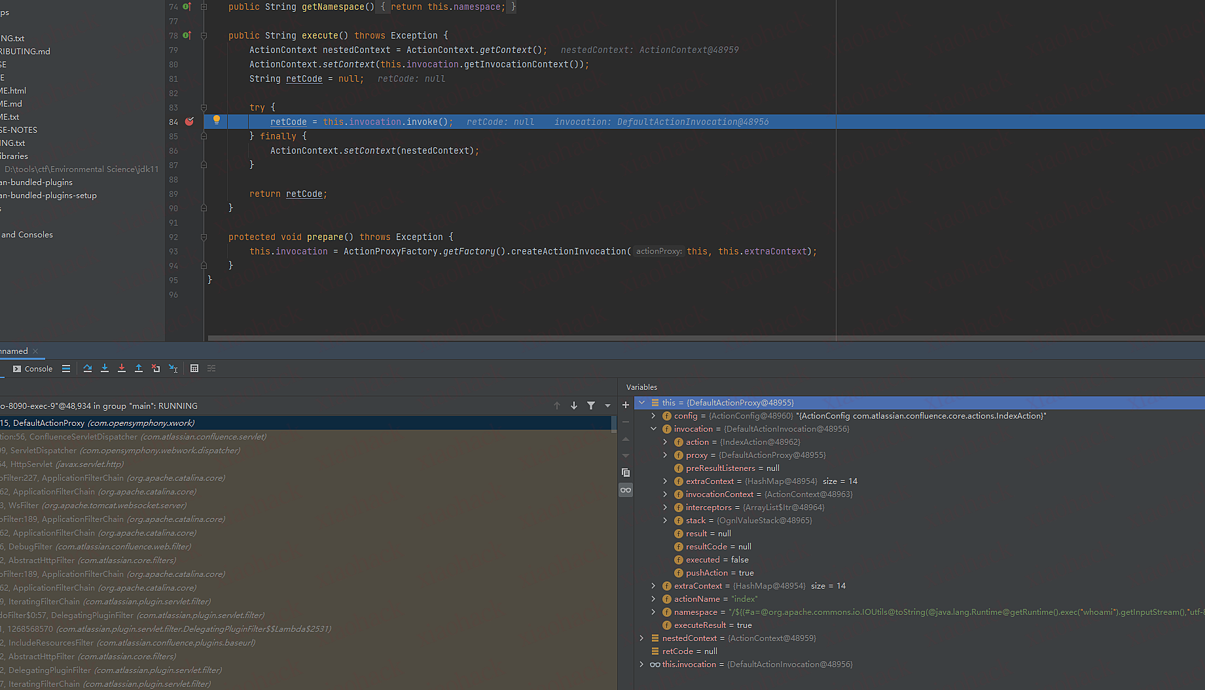Fold the execute() method at line 78

tap(204, 35)
